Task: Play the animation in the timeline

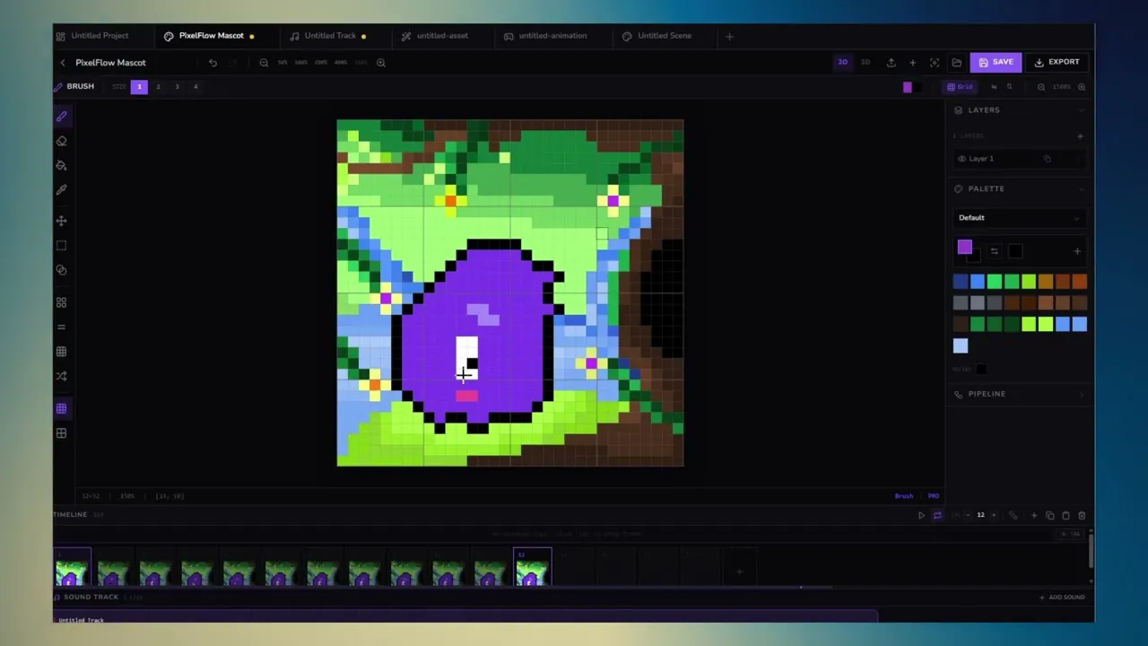Action: click(x=921, y=516)
